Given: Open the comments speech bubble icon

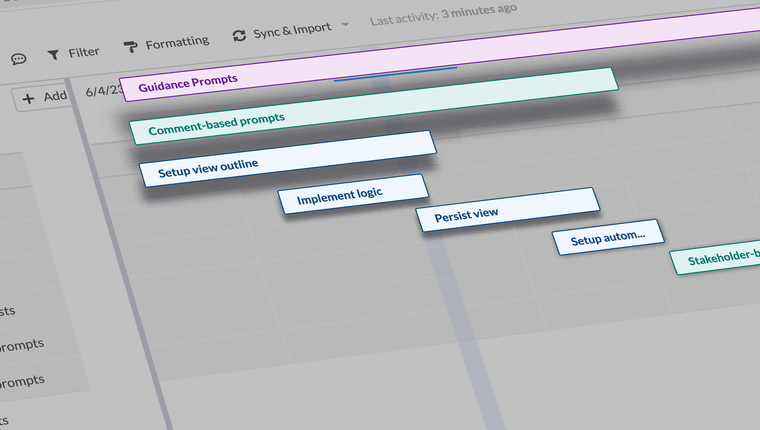Looking at the screenshot, I should point(19,59).
